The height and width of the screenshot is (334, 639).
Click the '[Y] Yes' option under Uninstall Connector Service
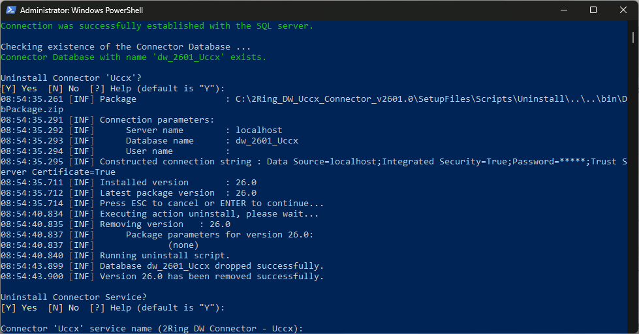pyautogui.click(x=19, y=307)
